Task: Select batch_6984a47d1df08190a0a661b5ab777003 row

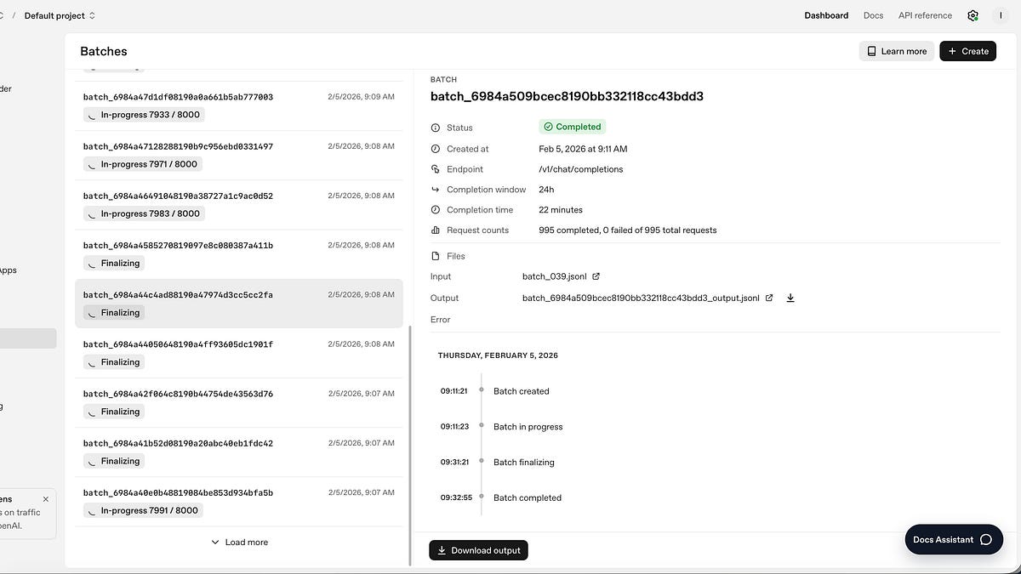Action: point(238,106)
